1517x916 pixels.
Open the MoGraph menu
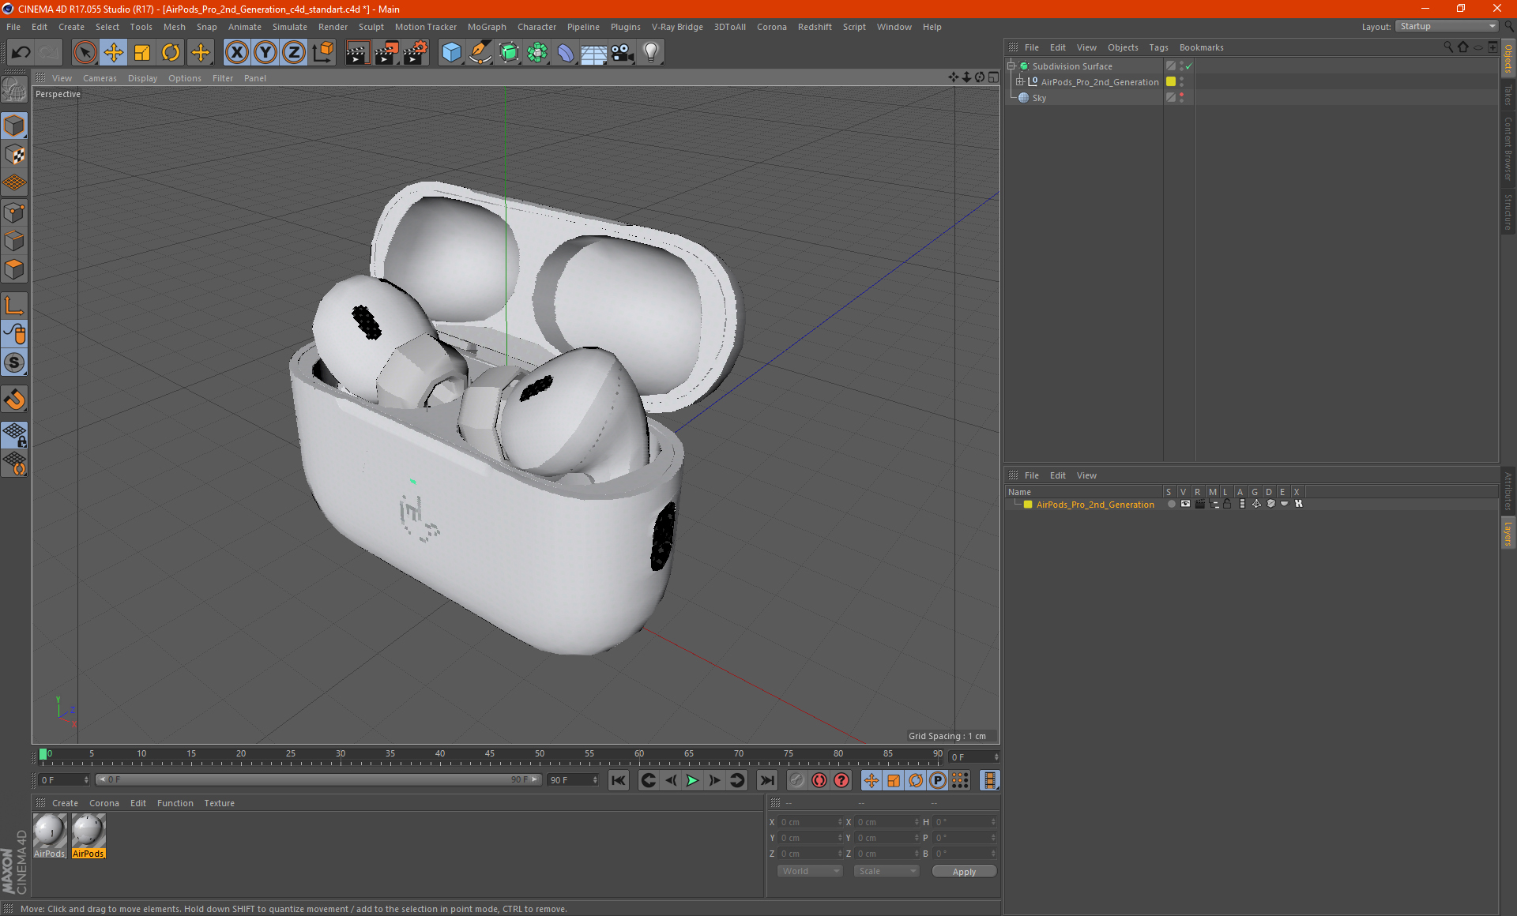tap(487, 27)
